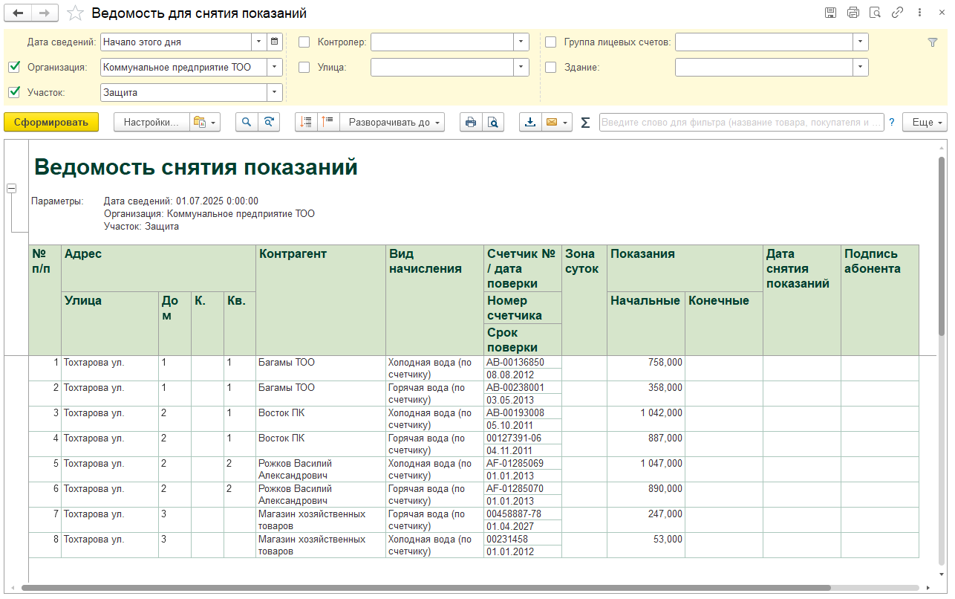Open the Дата сведений dropdown arrow
The width and height of the screenshot is (955, 599).
[259, 42]
